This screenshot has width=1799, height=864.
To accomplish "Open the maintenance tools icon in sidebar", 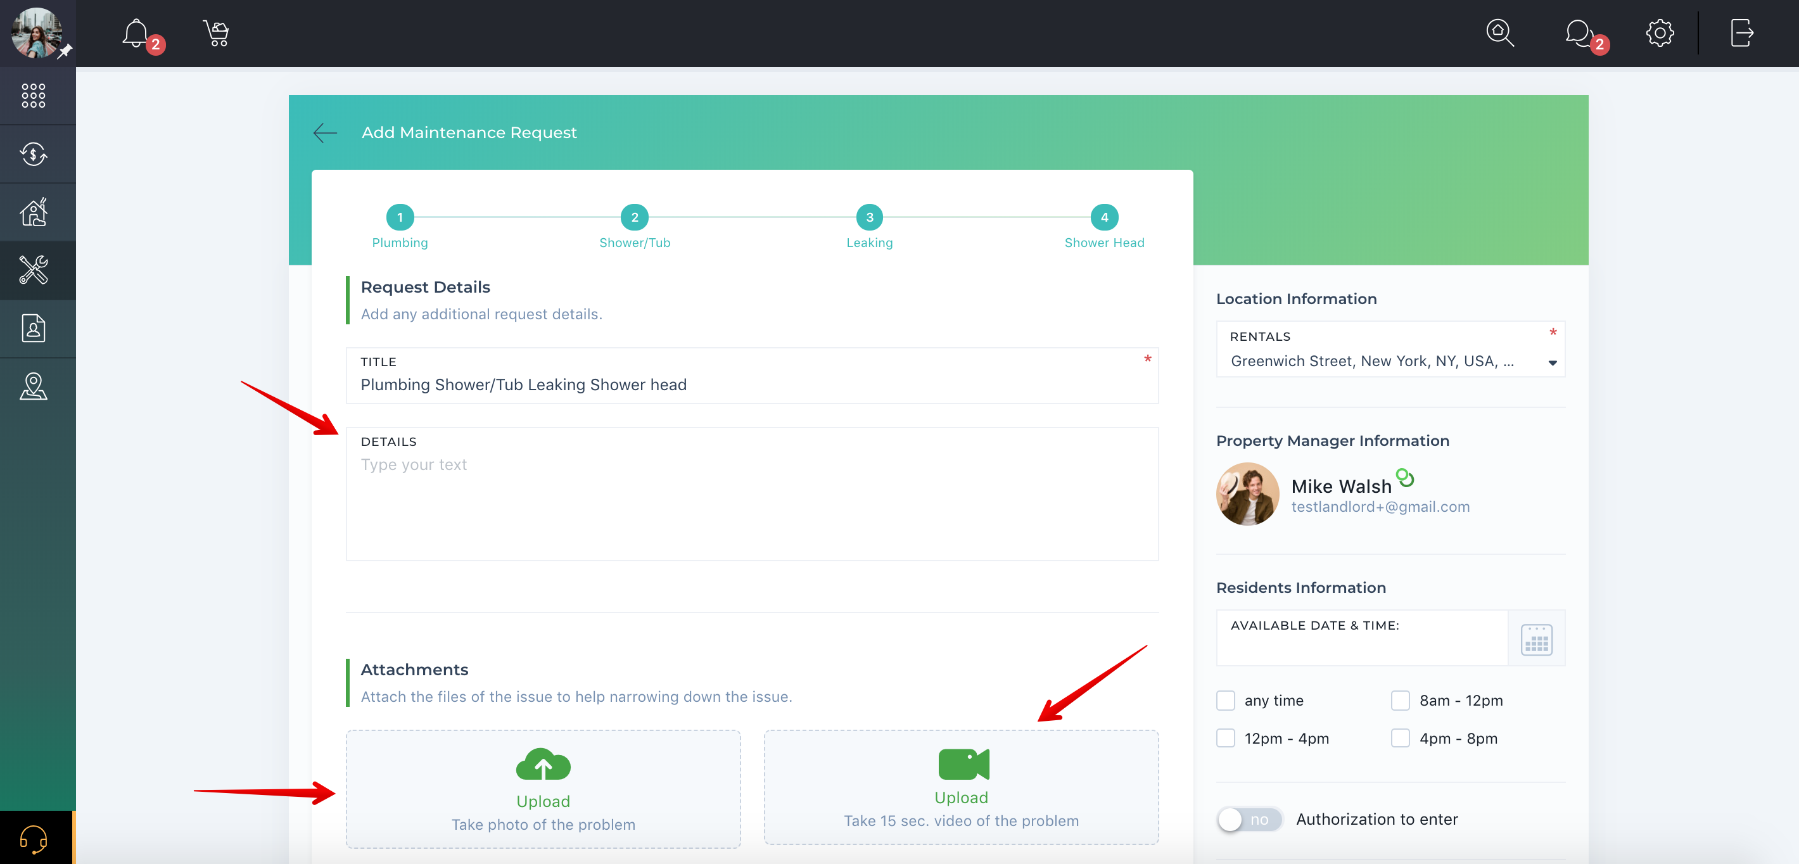I will [34, 270].
